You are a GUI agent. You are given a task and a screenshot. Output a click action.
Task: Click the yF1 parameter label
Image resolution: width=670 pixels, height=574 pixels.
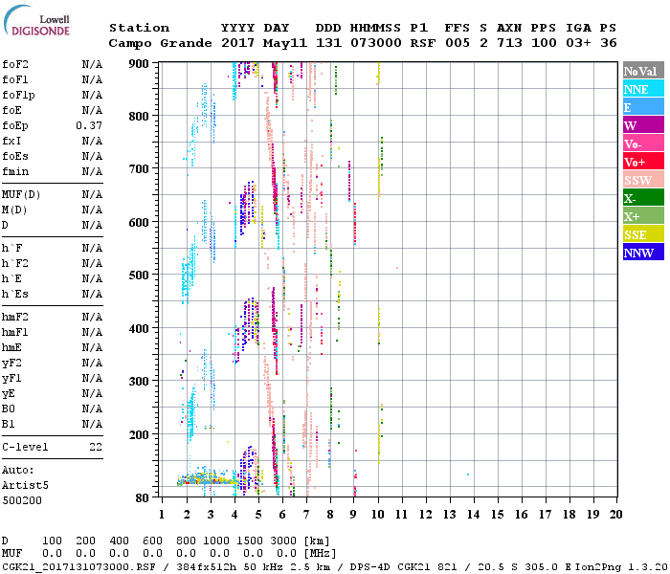coord(11,379)
